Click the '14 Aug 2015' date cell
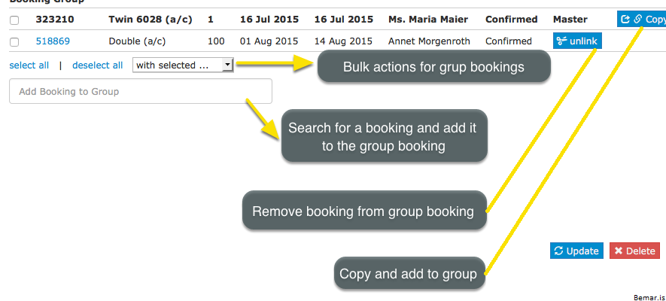 (x=343, y=41)
